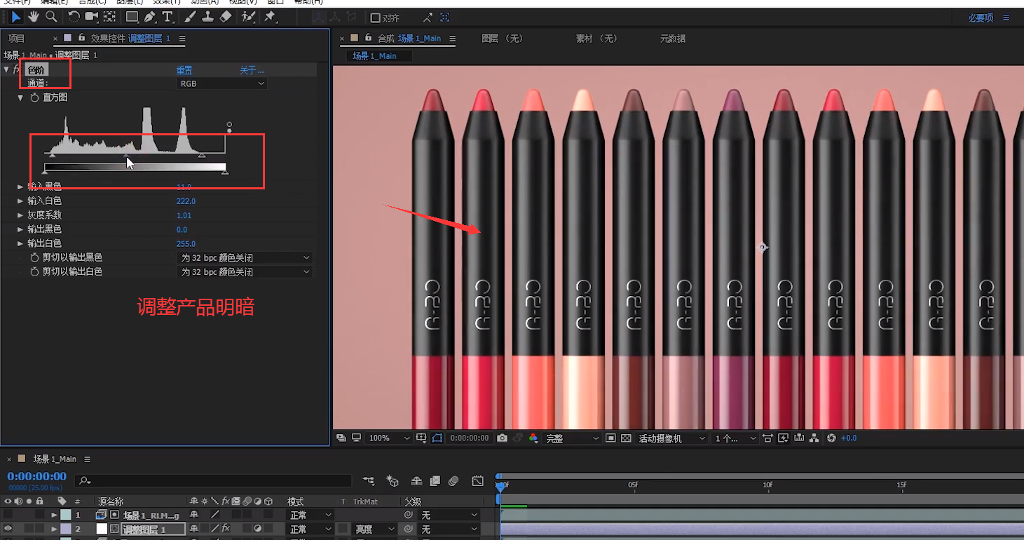Open the 完整 resolution dropdown

(572, 438)
